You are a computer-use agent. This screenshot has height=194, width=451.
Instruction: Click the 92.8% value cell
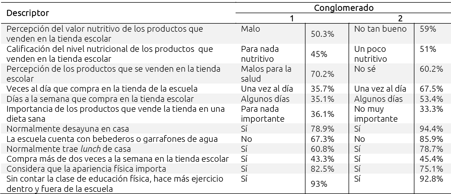click(x=431, y=179)
